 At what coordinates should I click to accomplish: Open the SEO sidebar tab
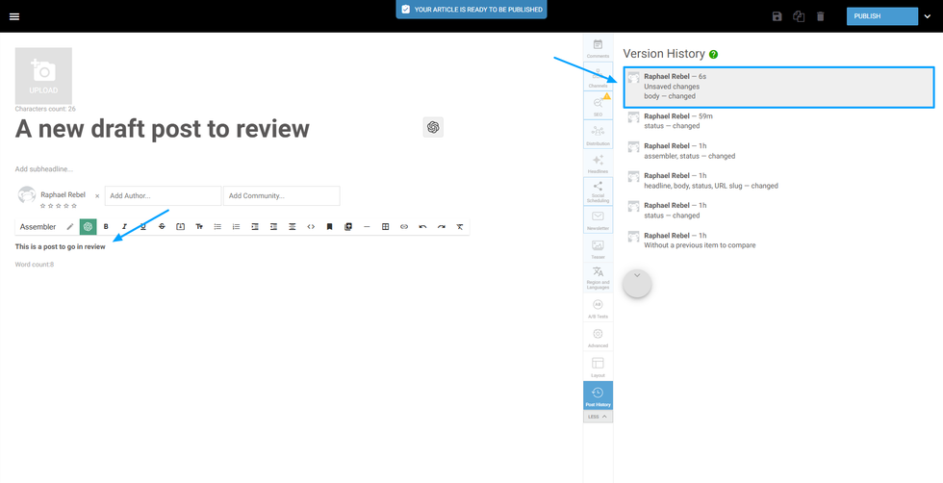598,104
